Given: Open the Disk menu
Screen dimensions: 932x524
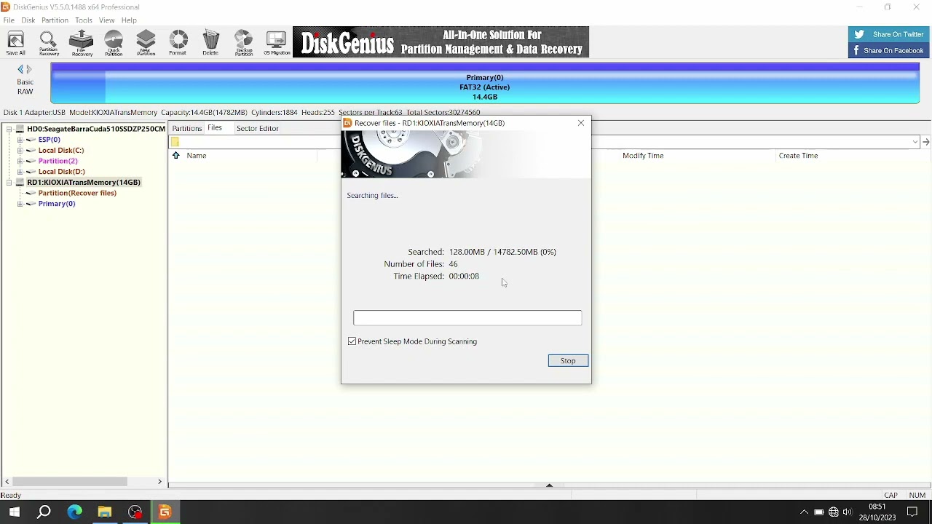Looking at the screenshot, I should [28, 20].
